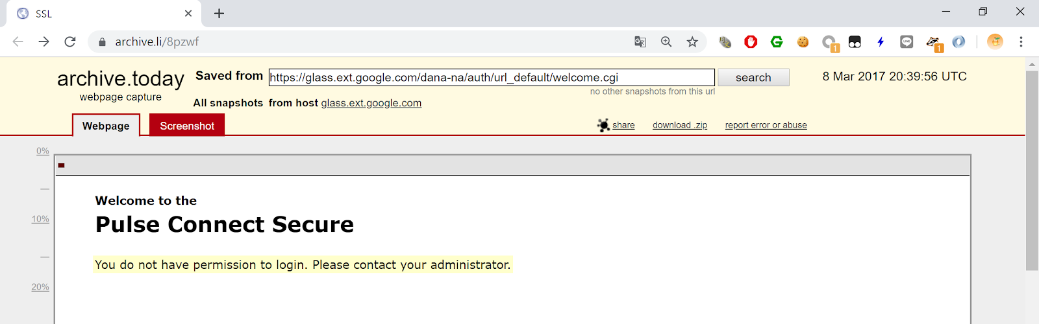Select the Webpage tab
The width and height of the screenshot is (1039, 324).
point(106,125)
